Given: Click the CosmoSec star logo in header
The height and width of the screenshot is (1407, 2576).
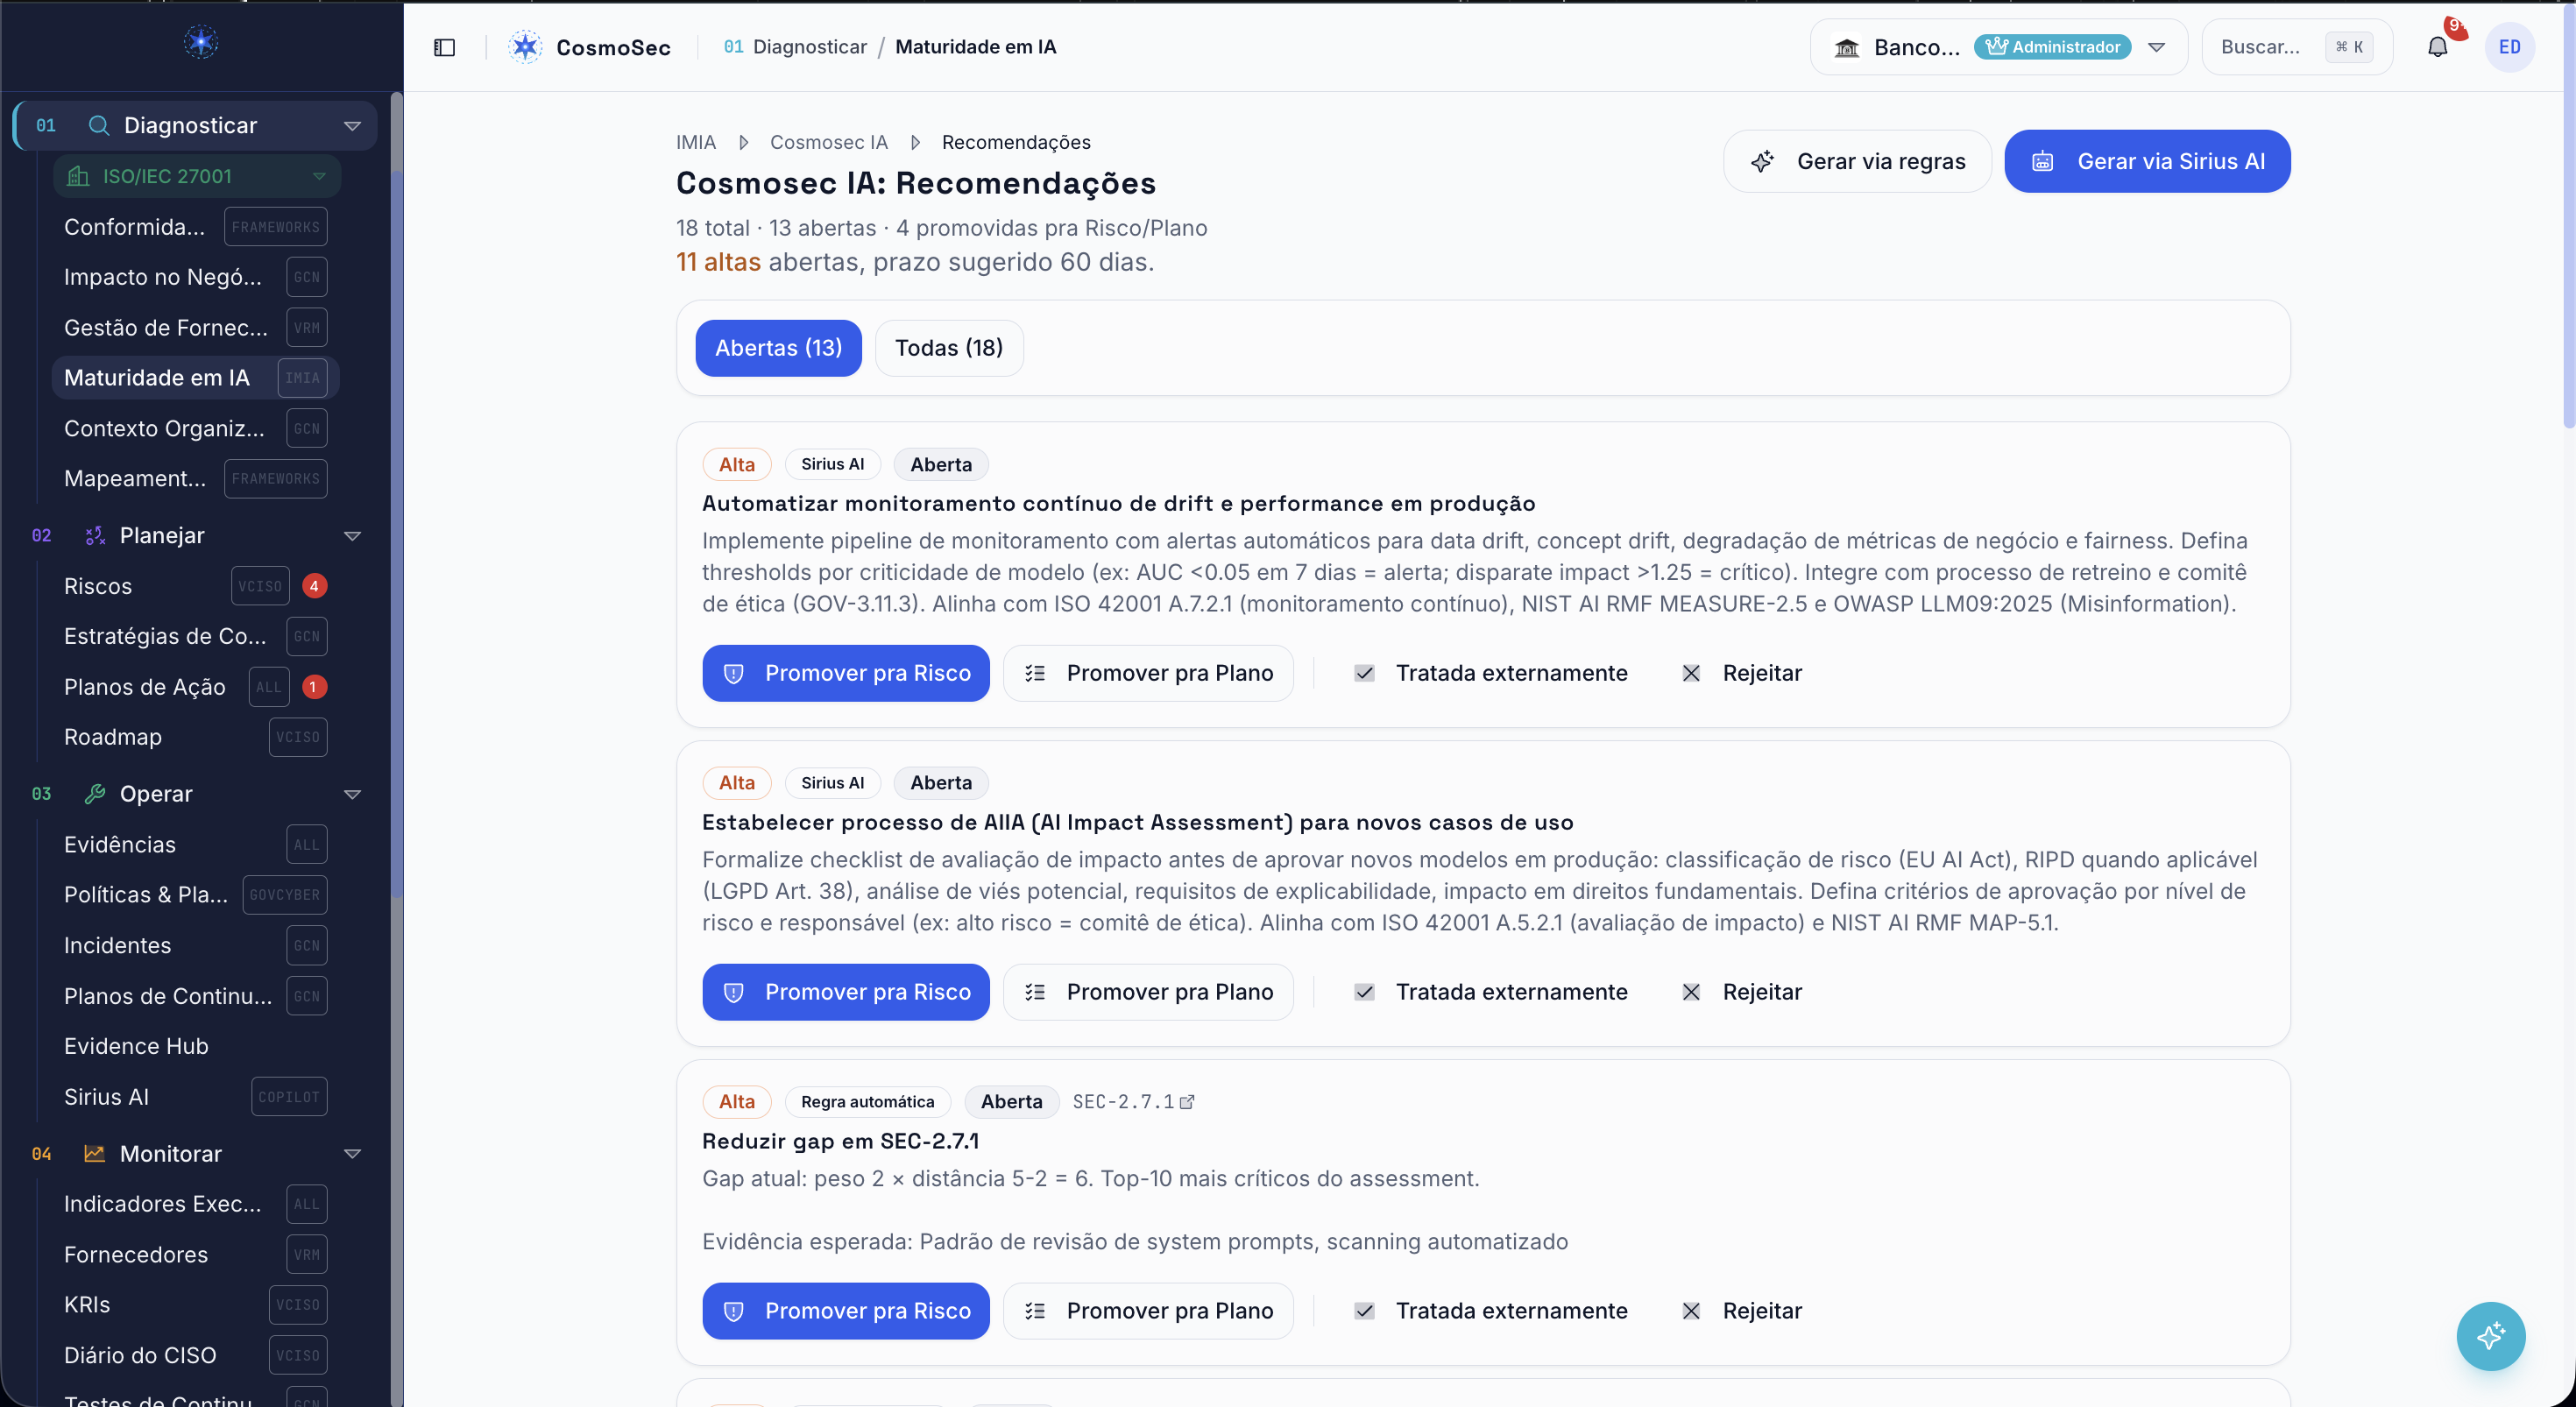Looking at the screenshot, I should point(525,47).
